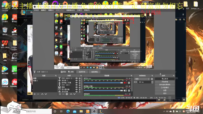Open OBS Studio desktop shortcut

point(14,57)
